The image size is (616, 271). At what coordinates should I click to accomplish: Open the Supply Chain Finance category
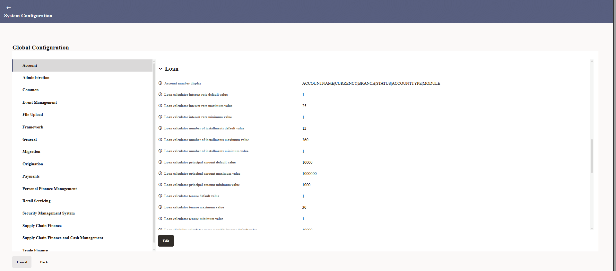coord(82,226)
